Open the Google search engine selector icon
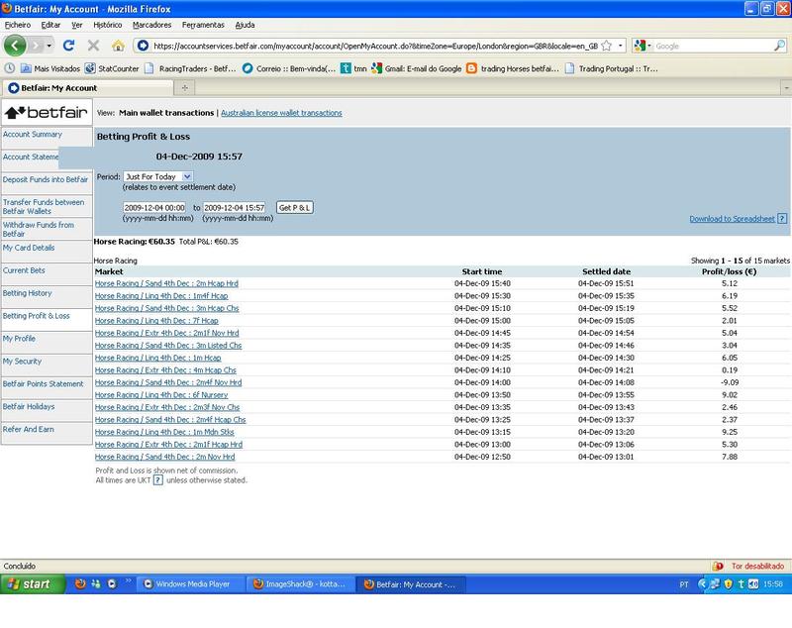 pyautogui.click(x=640, y=46)
